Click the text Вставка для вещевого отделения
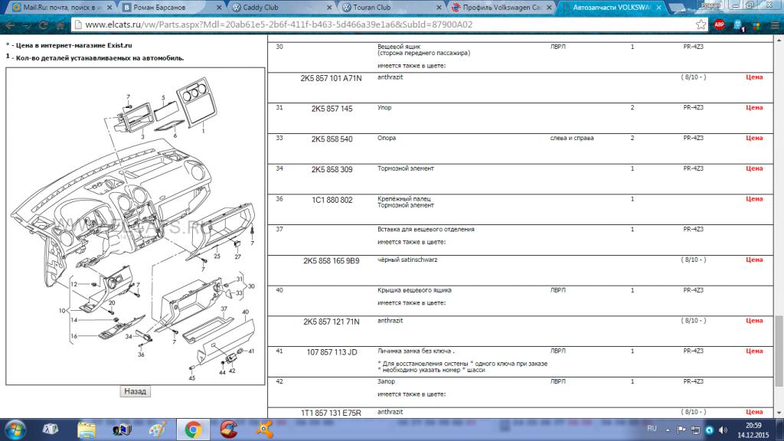Viewport: 784px width, 441px height. pyautogui.click(x=426, y=230)
